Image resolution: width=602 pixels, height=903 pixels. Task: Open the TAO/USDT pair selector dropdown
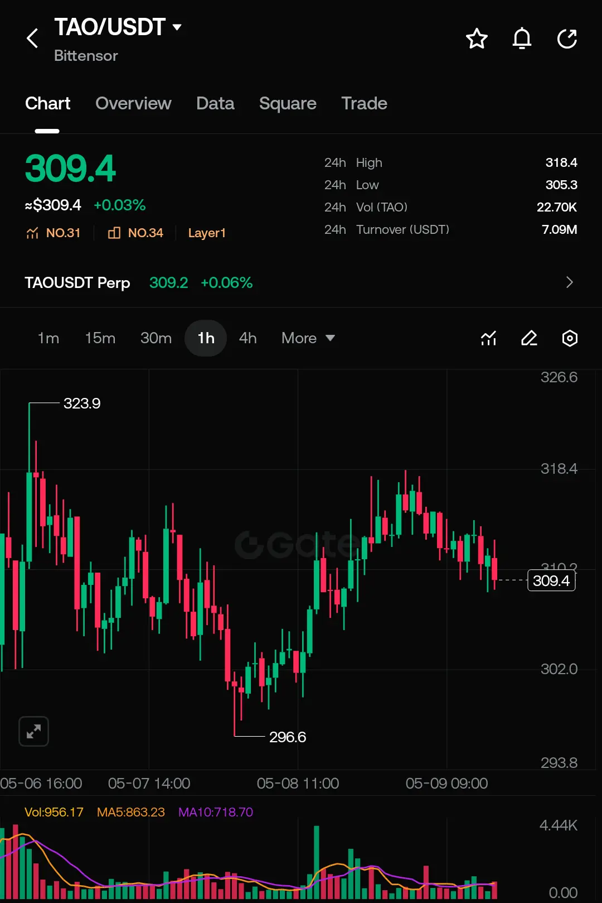(118, 27)
